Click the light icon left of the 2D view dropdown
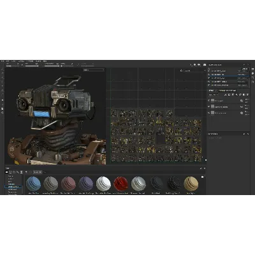 point(181,71)
